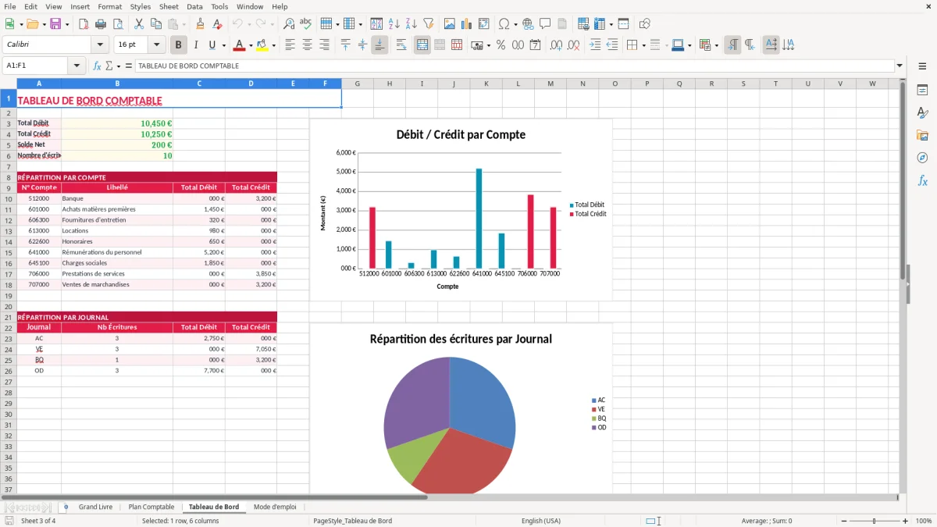Open the font color dropdown arrow
The height and width of the screenshot is (527, 937).
coord(251,45)
